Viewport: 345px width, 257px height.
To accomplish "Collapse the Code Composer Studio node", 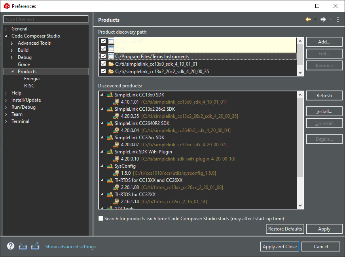I will coord(6,36).
